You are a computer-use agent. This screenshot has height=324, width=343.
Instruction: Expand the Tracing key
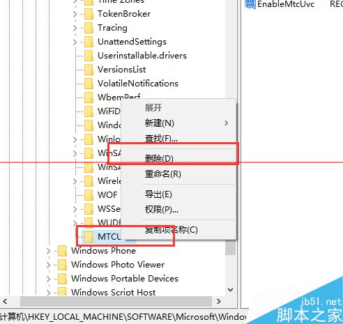(75, 28)
